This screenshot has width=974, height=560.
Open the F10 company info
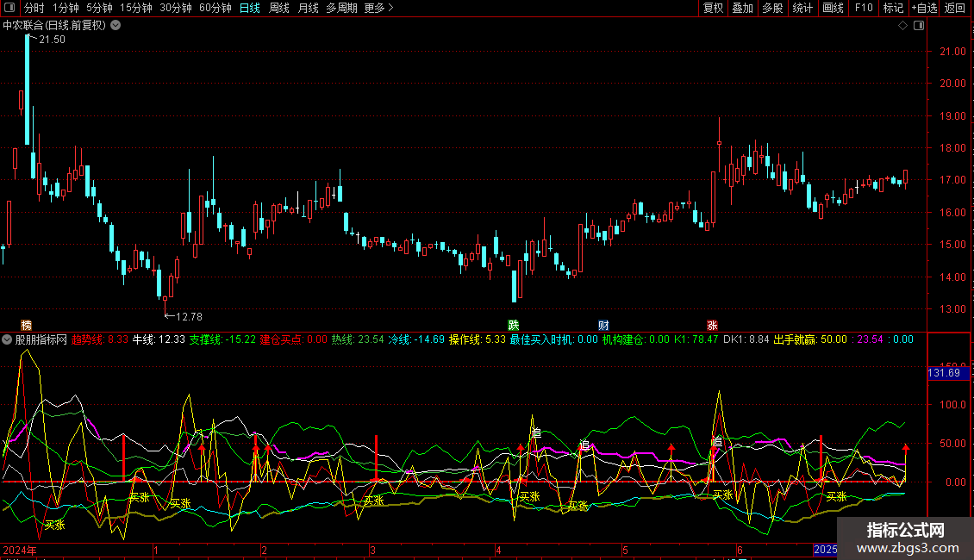click(x=863, y=8)
